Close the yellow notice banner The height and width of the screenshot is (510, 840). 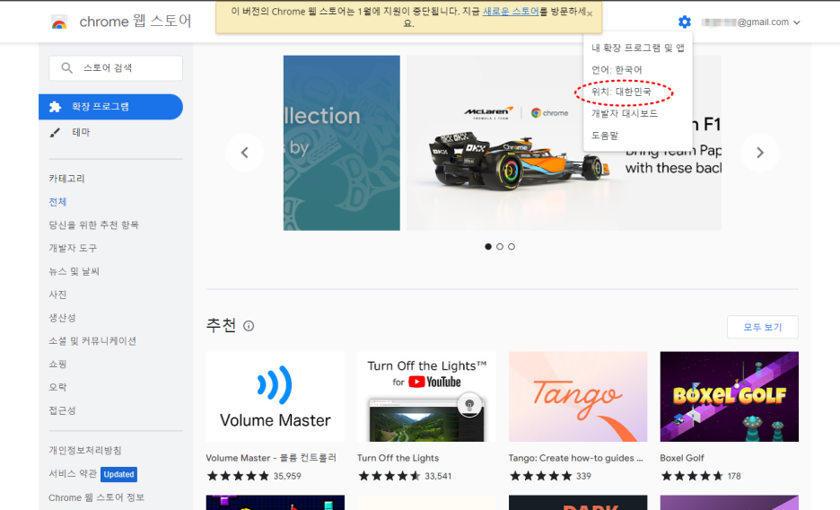tap(590, 14)
